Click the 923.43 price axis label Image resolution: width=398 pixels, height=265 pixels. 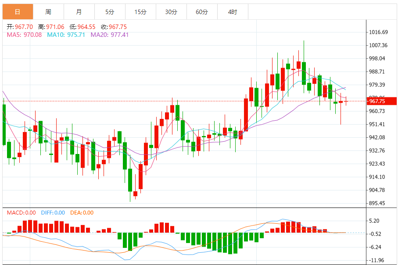[377, 164]
